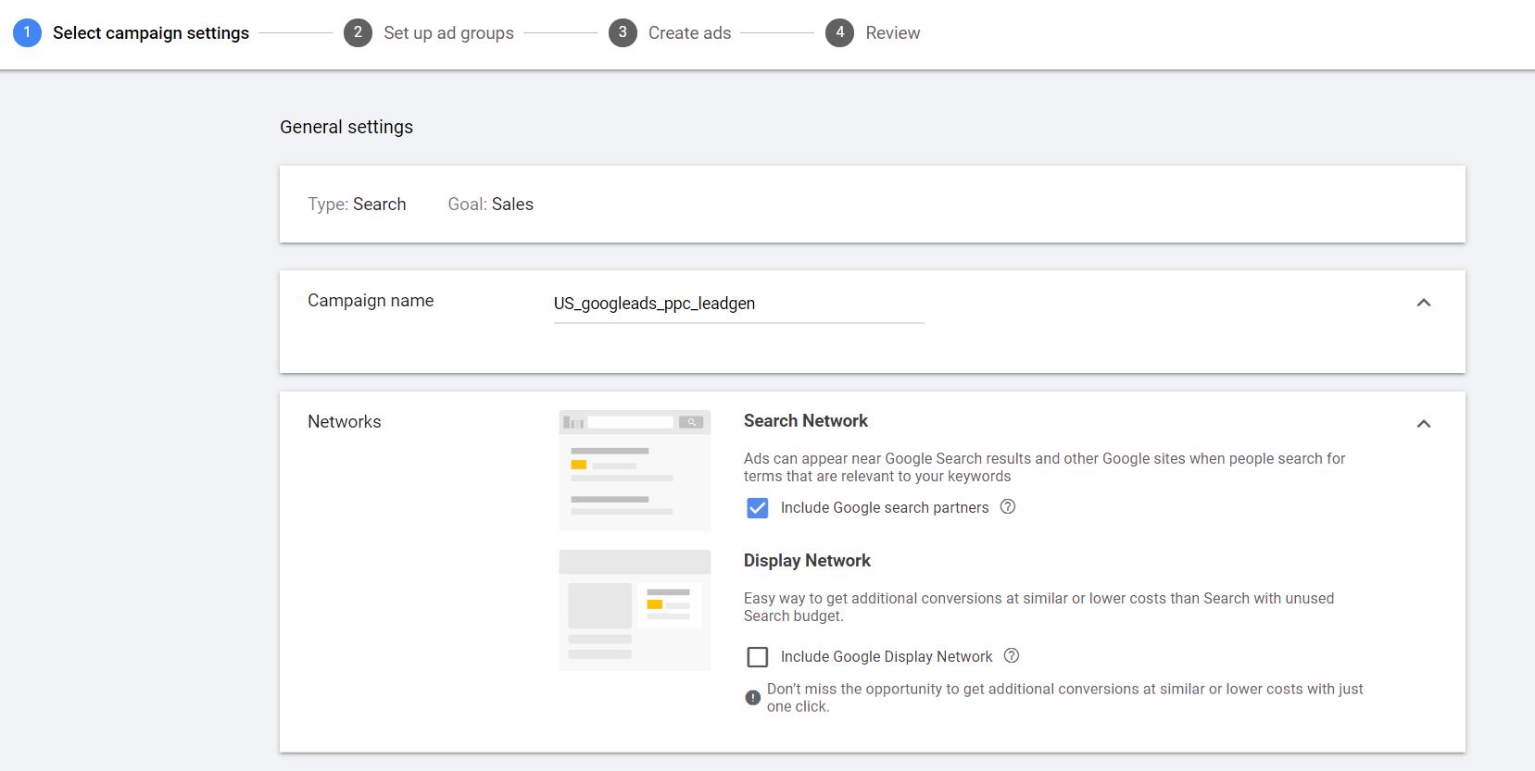Click the step 1 circle icon

[27, 32]
